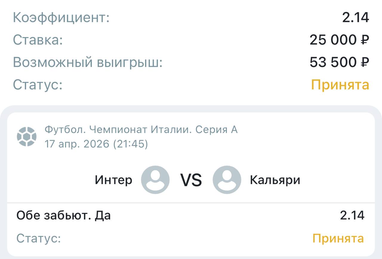
Task: Click the Возможный выигрыш label
Action: click(x=88, y=62)
